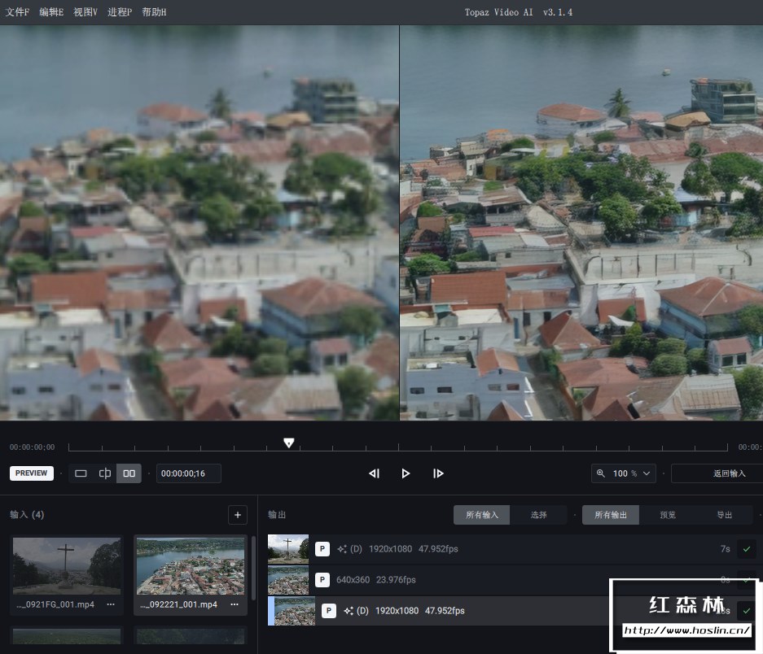
Task: Click the 返回输入 button
Action: point(717,473)
